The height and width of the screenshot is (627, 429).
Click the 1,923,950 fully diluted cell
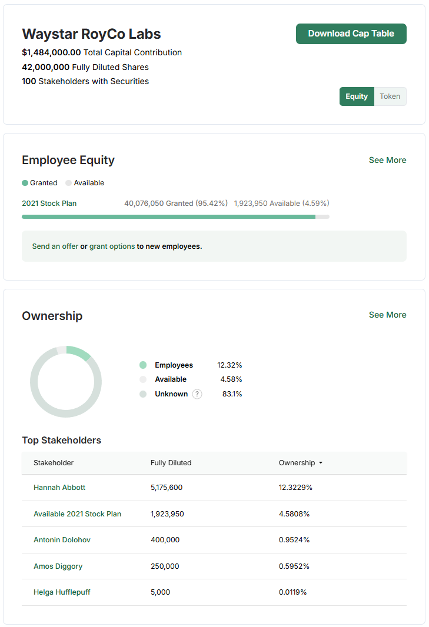167,514
